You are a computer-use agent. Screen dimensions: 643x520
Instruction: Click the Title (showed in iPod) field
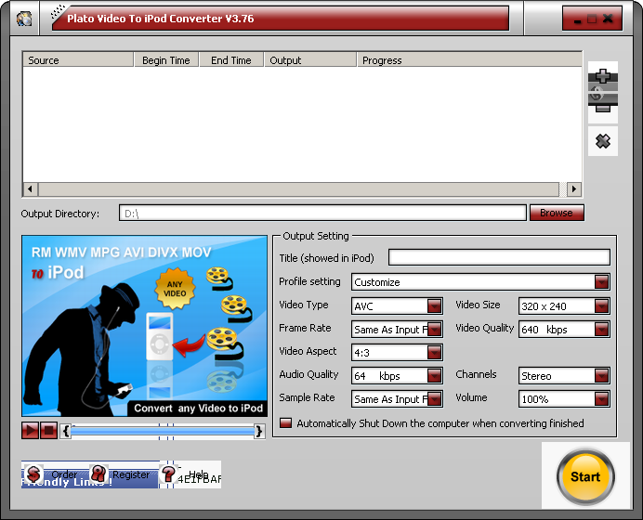499,257
